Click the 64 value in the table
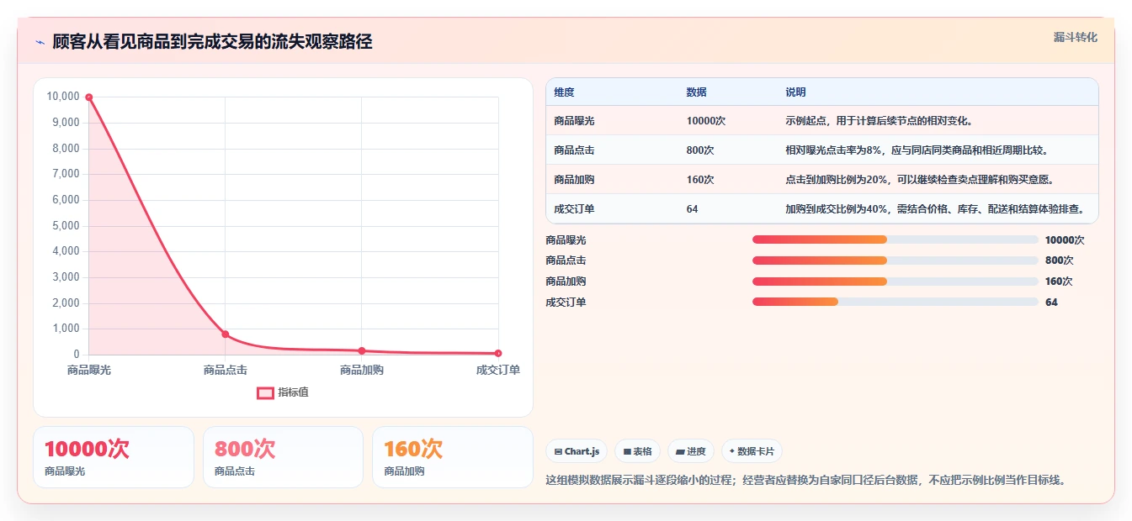 (693, 209)
